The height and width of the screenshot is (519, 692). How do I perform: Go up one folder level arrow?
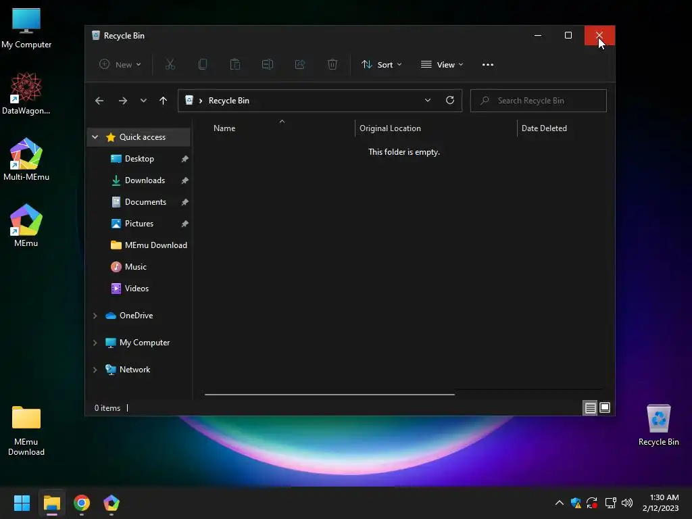point(164,101)
